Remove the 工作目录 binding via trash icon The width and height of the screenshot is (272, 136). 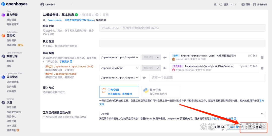pyautogui.click(x=262, y=68)
